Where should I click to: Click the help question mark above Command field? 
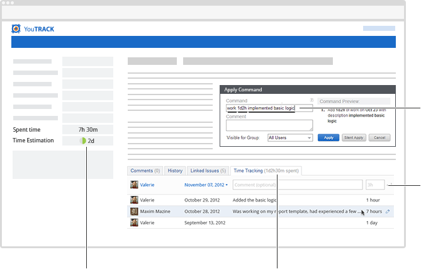click(x=312, y=100)
